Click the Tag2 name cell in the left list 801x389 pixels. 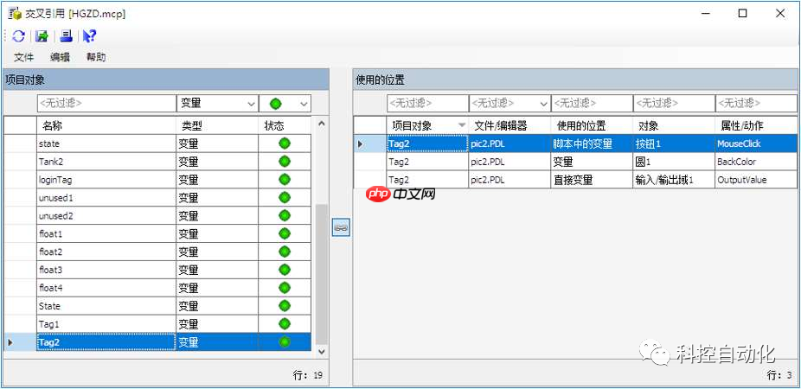coord(106,342)
